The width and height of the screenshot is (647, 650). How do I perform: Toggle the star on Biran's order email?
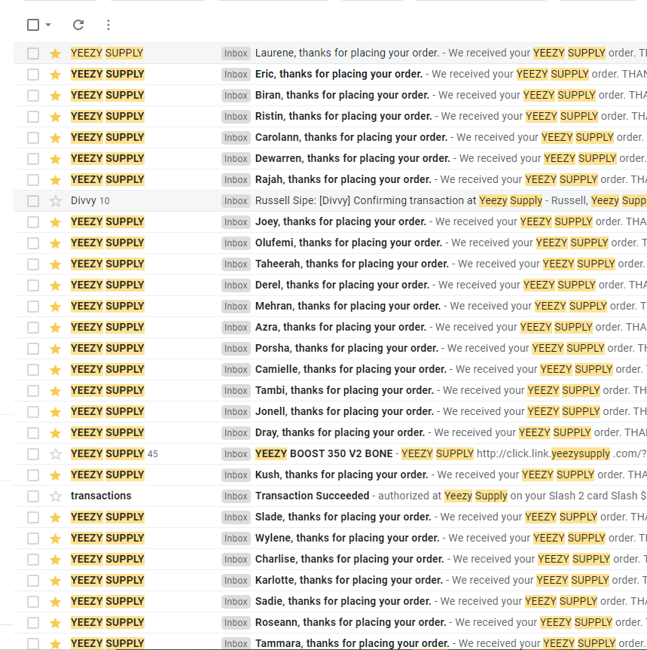coord(55,96)
